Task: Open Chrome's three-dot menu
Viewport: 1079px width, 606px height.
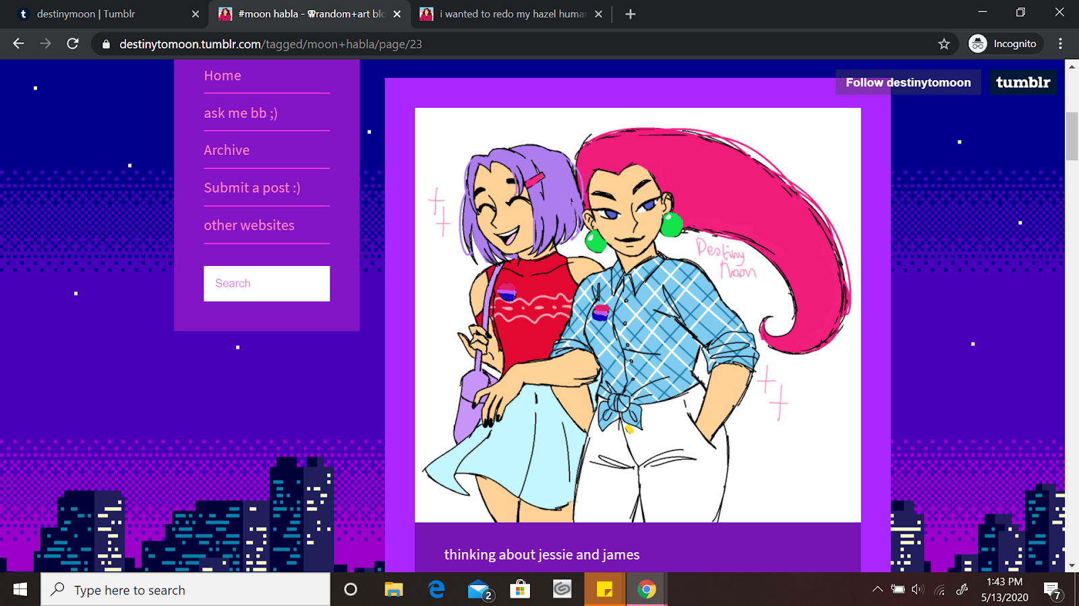Action: pyautogui.click(x=1060, y=44)
